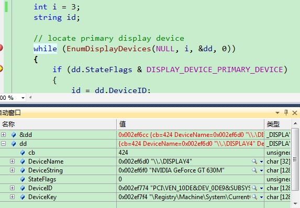Select the variable icon of &dd
This screenshot has height=208, width=300.
pos(14,135)
